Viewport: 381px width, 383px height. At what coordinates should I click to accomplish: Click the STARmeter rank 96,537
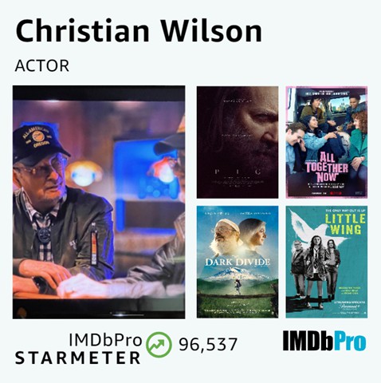208,345
